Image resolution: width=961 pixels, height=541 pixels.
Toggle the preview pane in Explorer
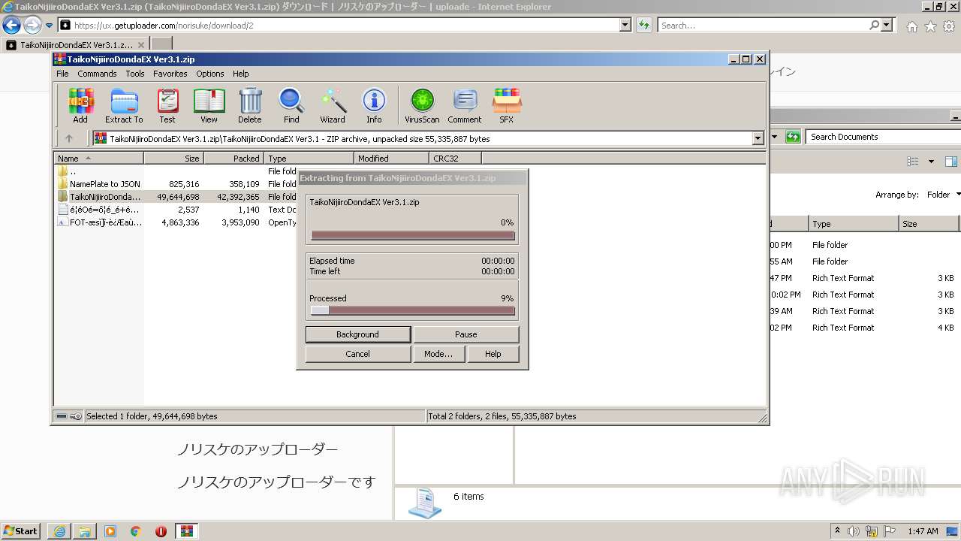point(951,162)
